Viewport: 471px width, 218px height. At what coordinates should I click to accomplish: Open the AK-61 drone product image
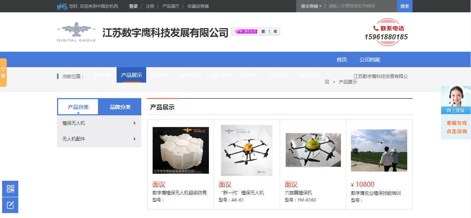coord(247,150)
